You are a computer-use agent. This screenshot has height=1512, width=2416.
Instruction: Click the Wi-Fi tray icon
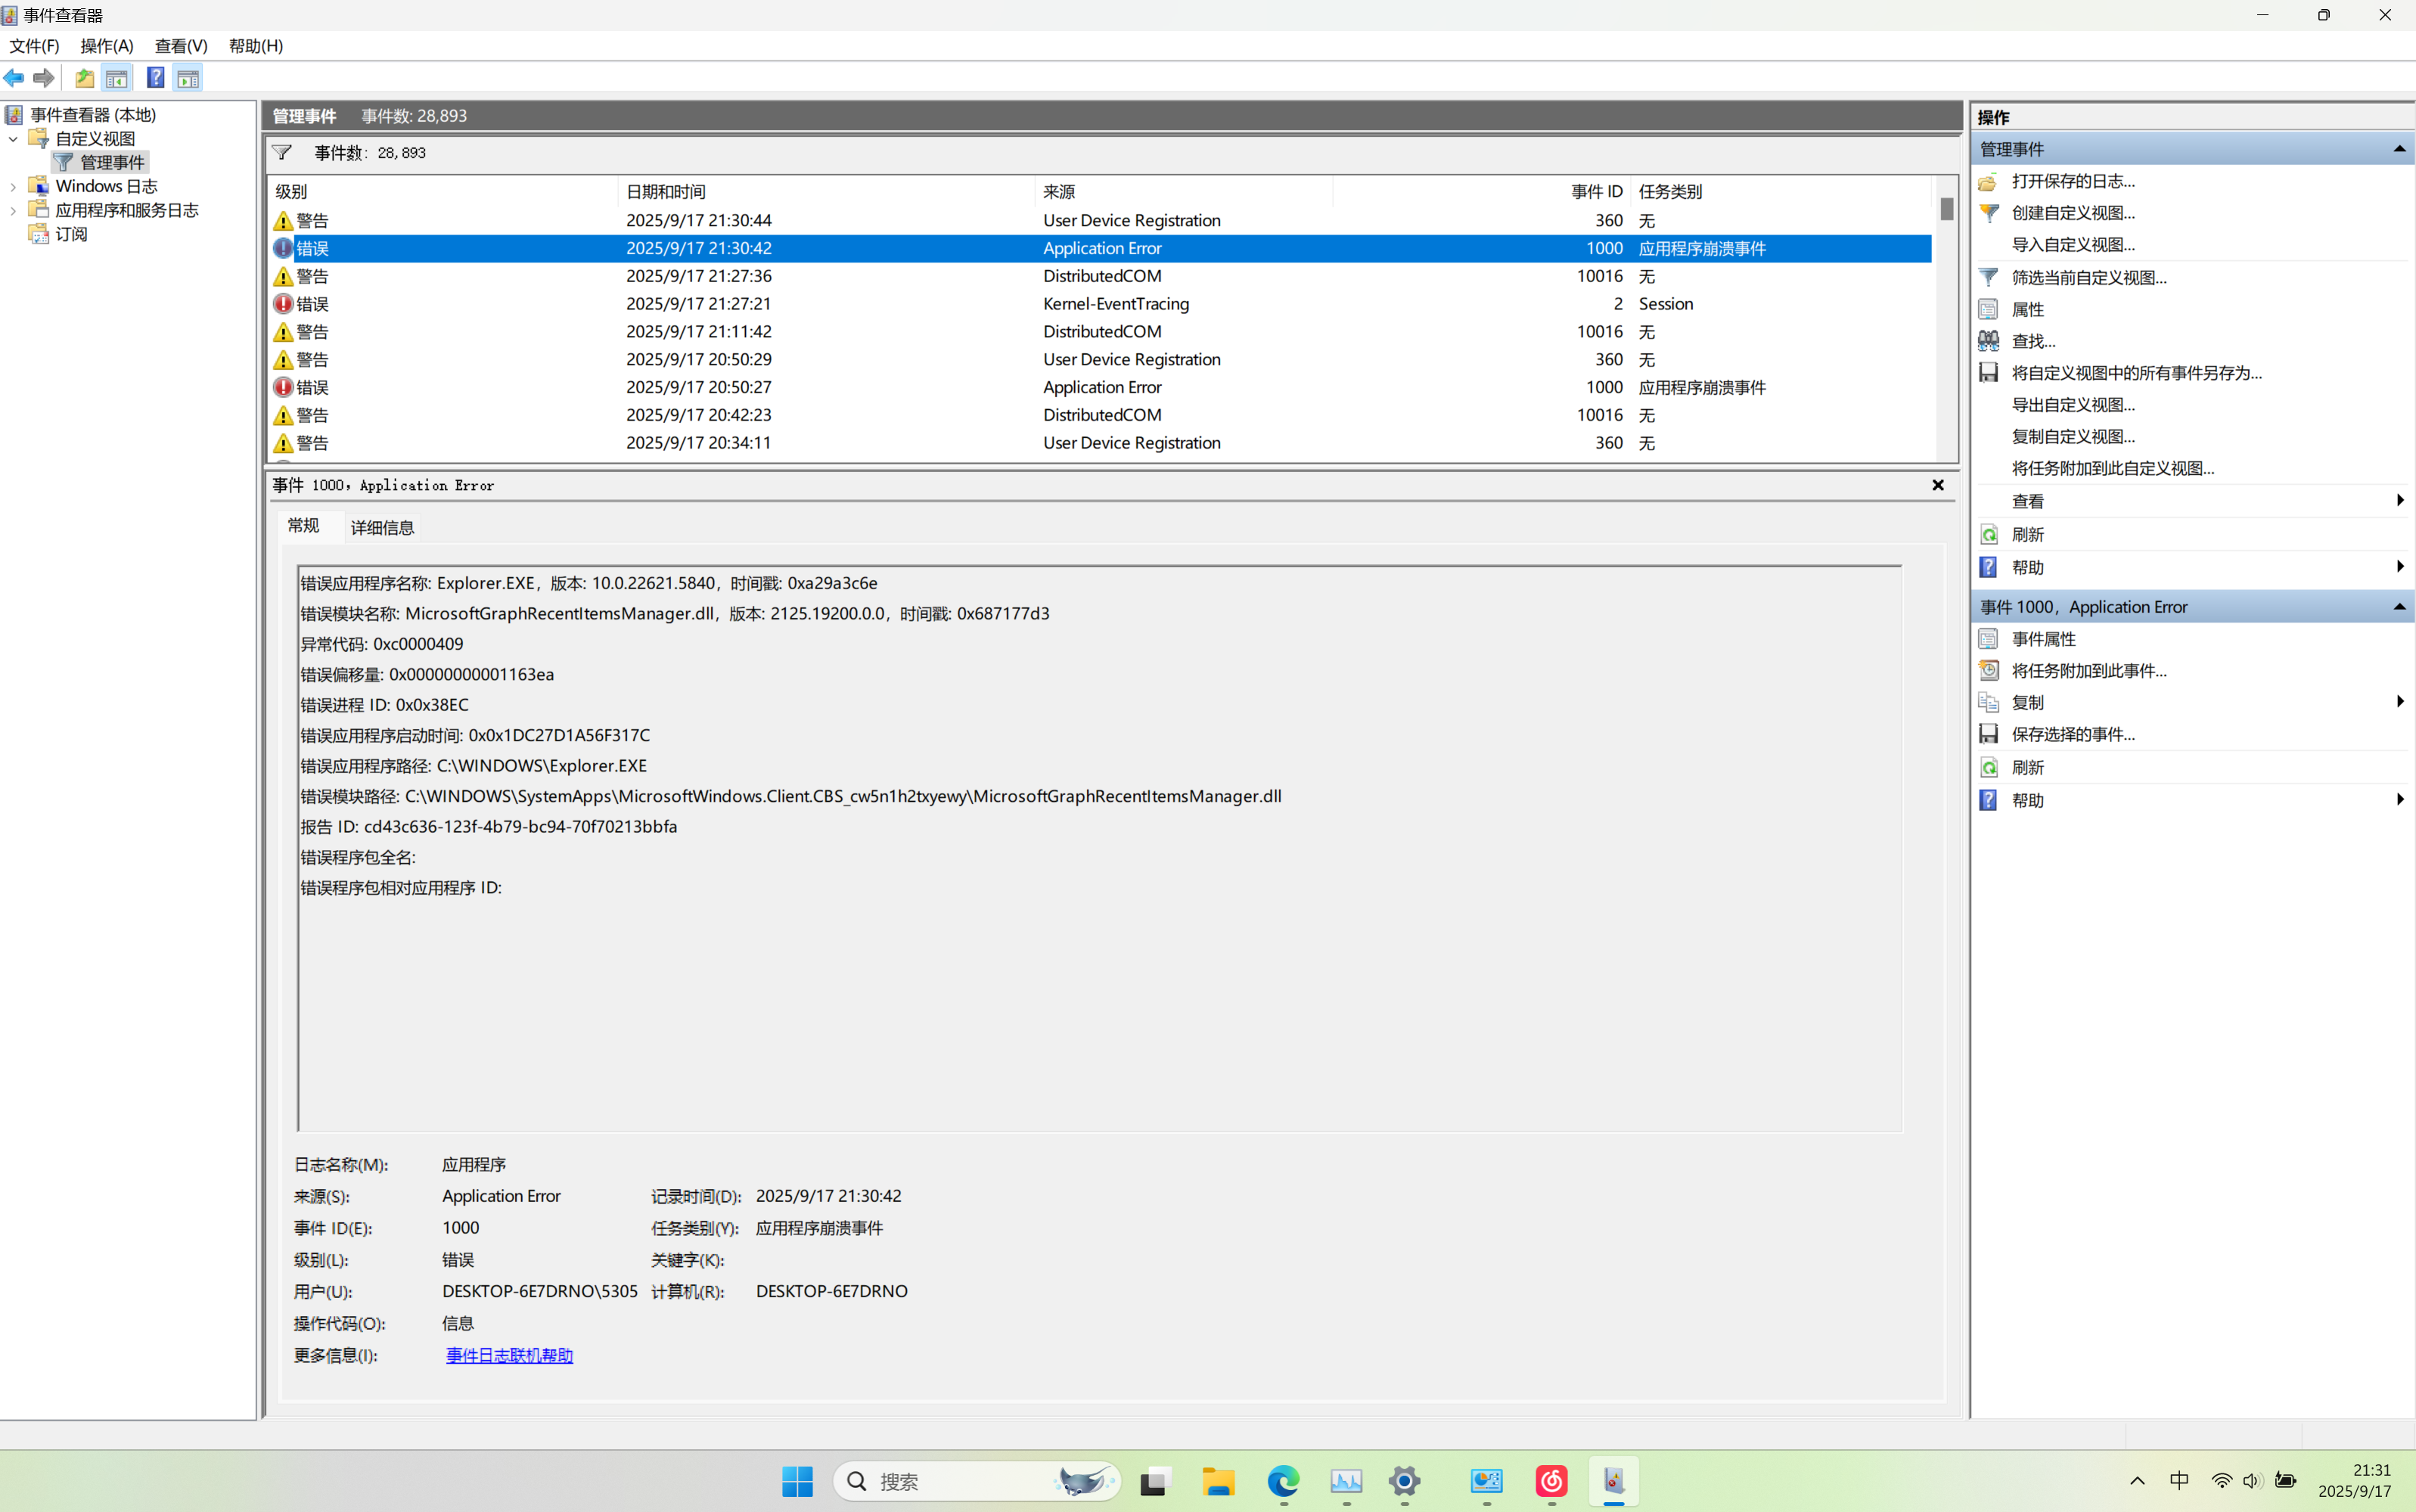[x=2221, y=1481]
